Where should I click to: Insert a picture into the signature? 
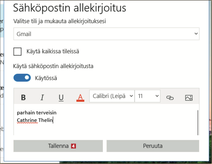tap(189, 98)
